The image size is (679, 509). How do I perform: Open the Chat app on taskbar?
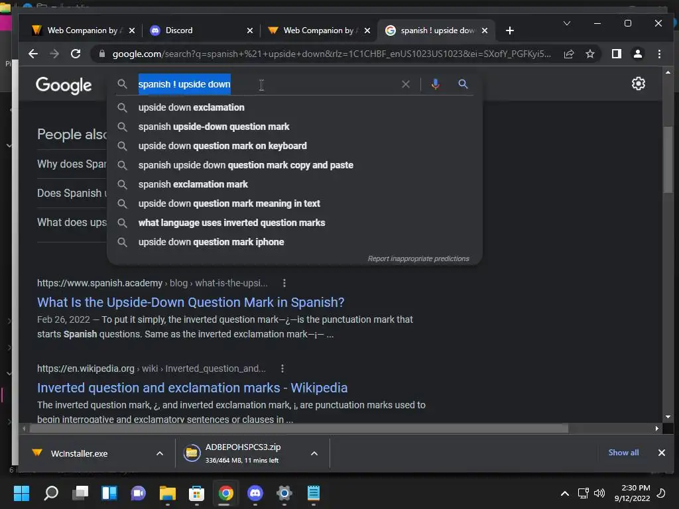point(138,493)
